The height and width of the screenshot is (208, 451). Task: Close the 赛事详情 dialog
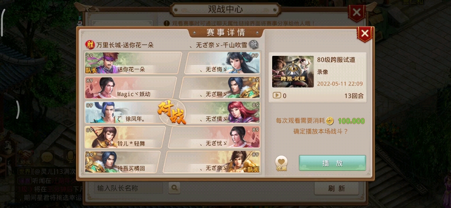(x=365, y=33)
